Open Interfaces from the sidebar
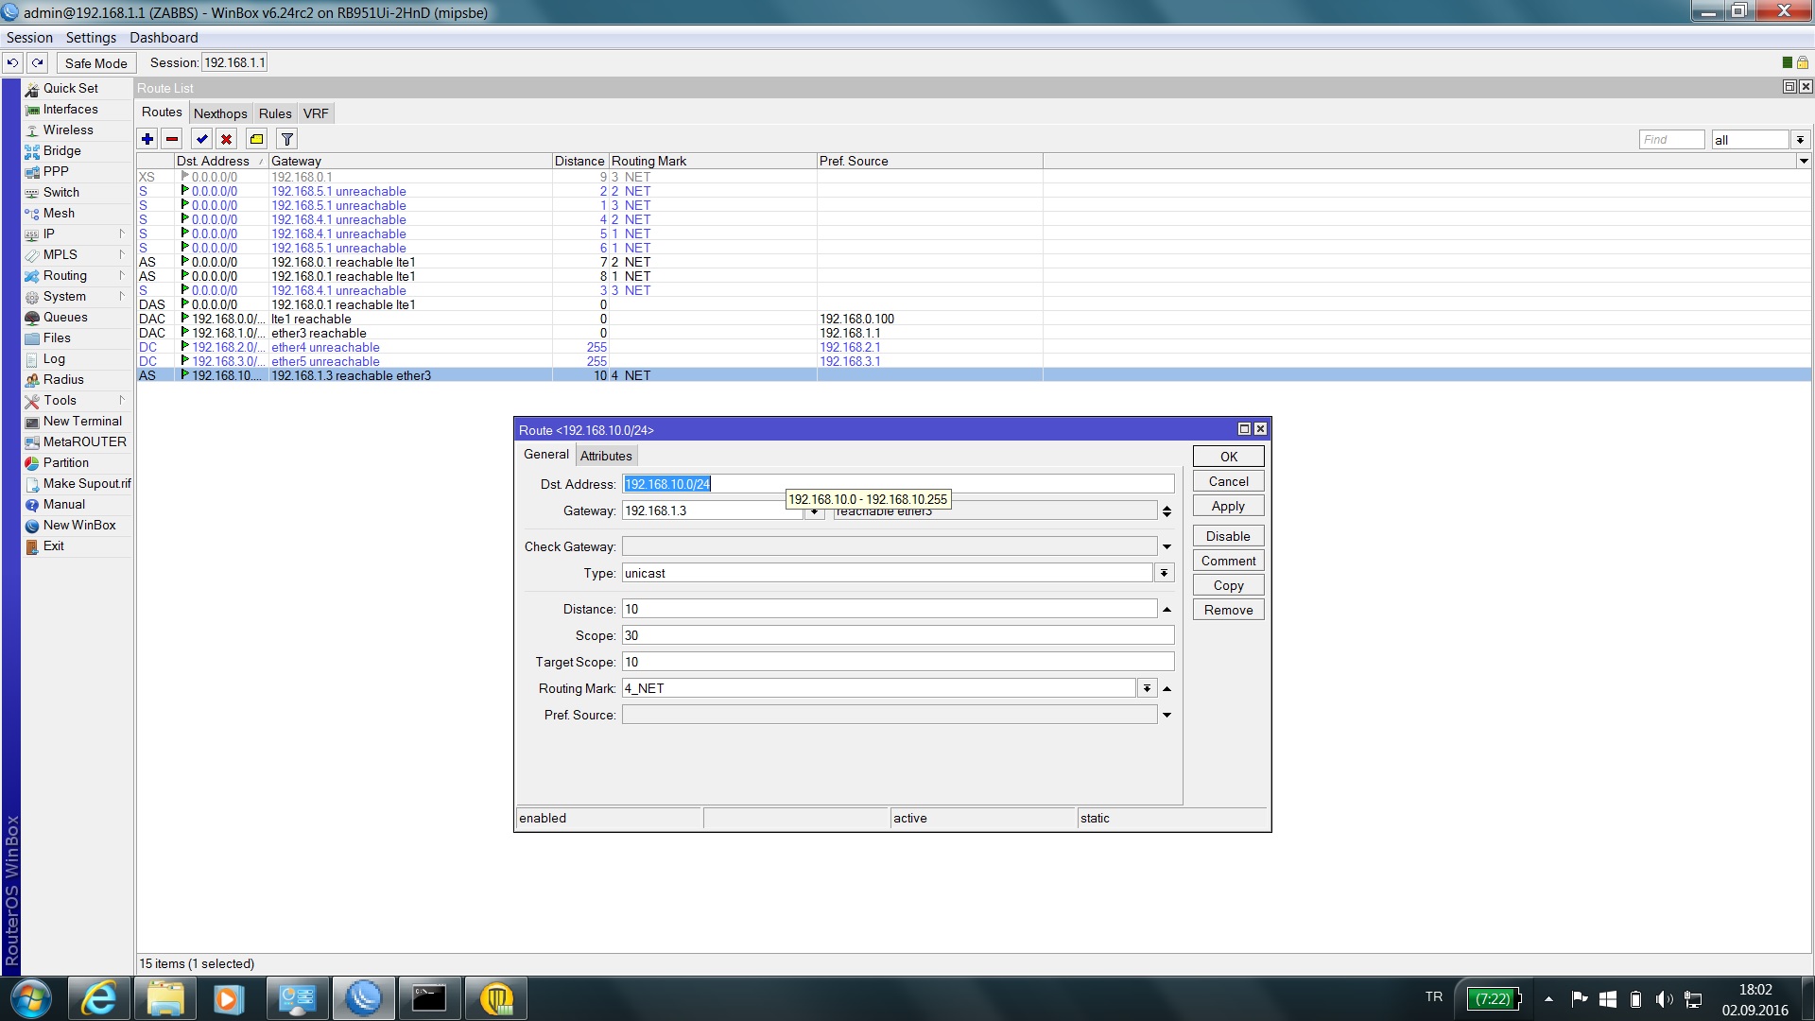The width and height of the screenshot is (1815, 1021). pos(70,109)
